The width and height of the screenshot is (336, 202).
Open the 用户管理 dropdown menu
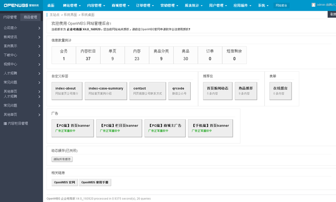(218, 5)
